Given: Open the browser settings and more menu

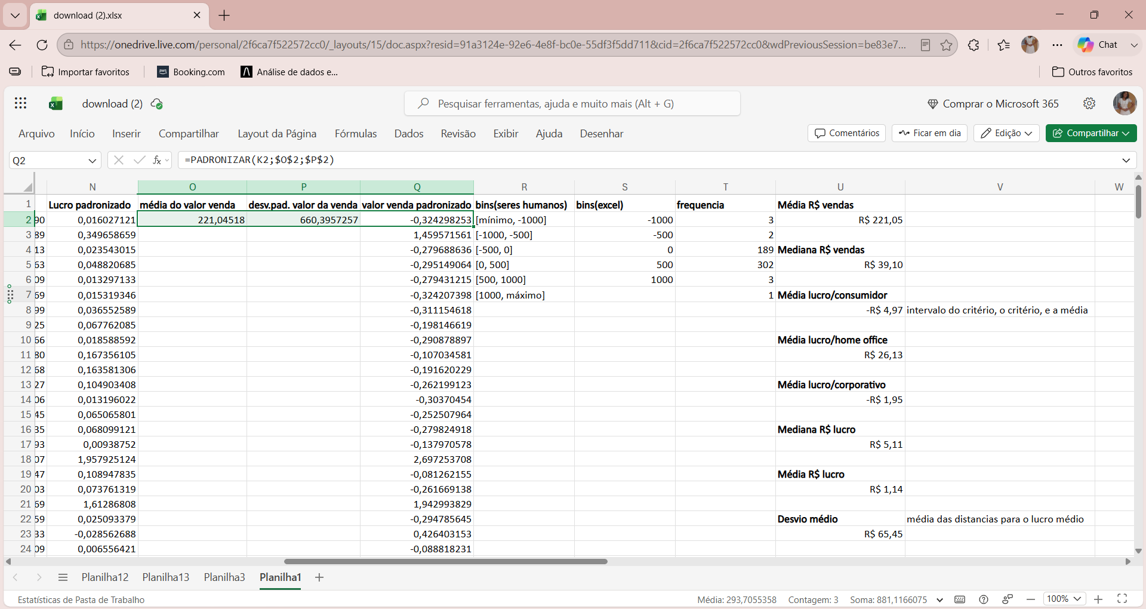Looking at the screenshot, I should pyautogui.click(x=1057, y=45).
